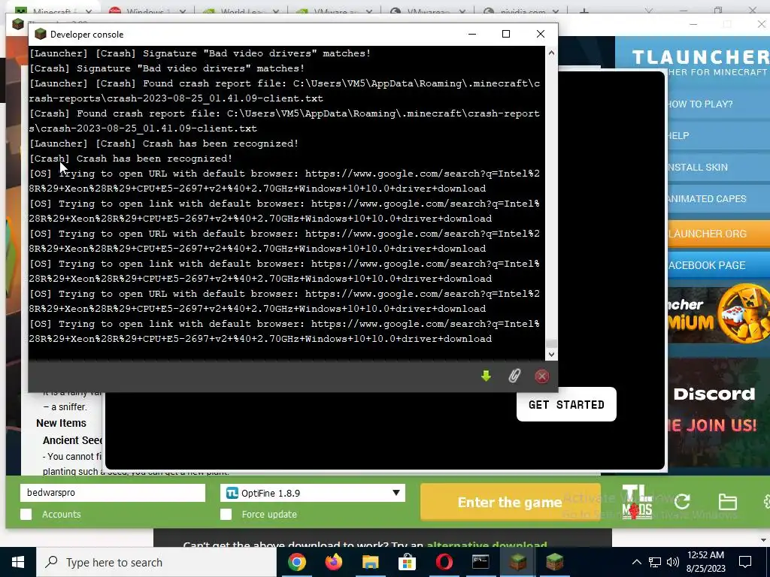The width and height of the screenshot is (770, 577).
Task: Switch to the World Lea... browser tab
Action: tap(241, 11)
